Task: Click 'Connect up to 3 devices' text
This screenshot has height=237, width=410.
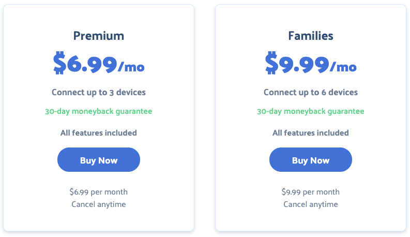Action: point(99,92)
